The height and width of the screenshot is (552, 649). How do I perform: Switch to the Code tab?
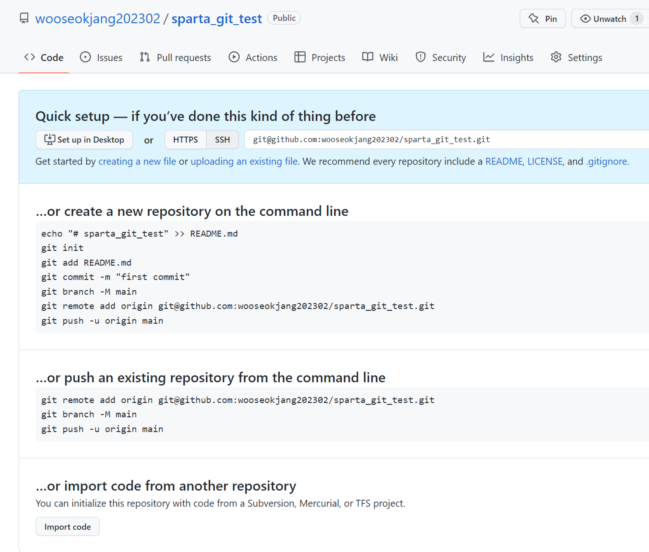tap(44, 57)
